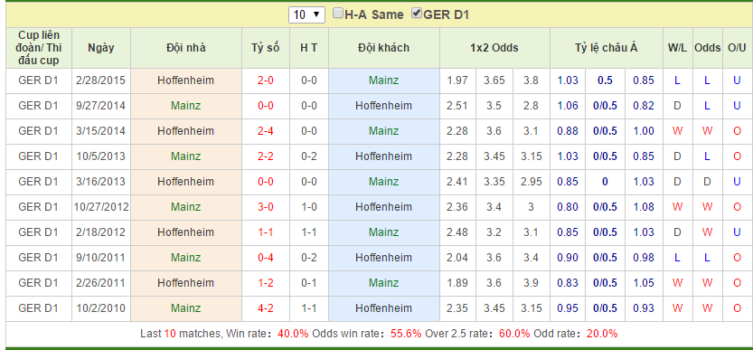753x350 pixels.
Task: Click the 0-4 score from 9/10/2011
Action: 266,258
